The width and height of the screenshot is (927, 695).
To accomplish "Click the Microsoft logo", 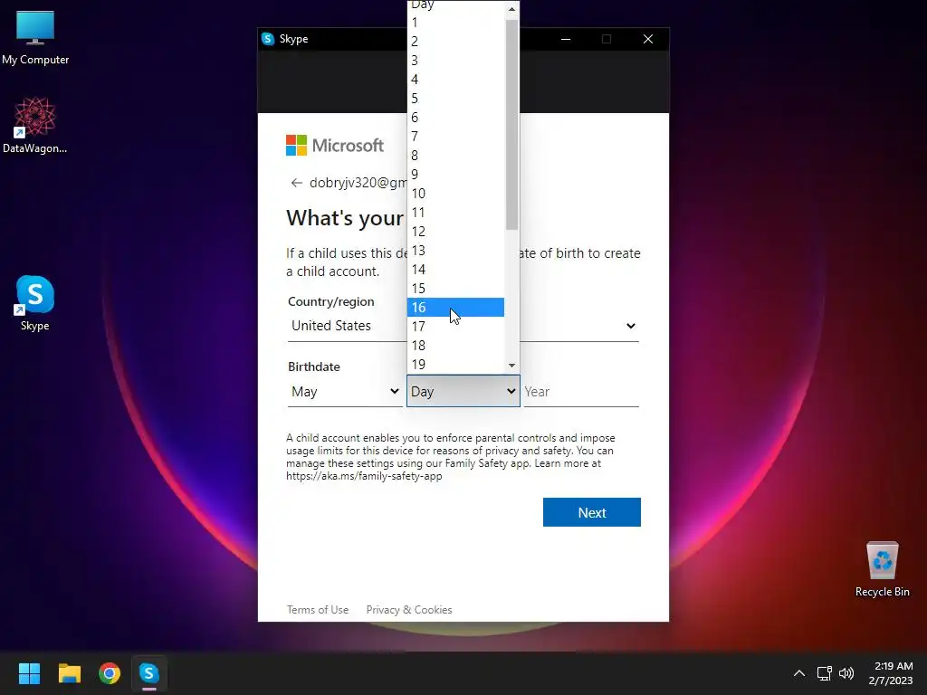I will (x=335, y=146).
